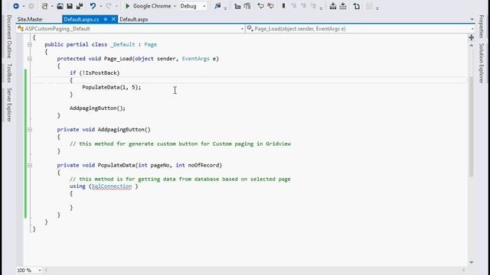
Task: Click the Page base class name
Action: (x=150, y=44)
